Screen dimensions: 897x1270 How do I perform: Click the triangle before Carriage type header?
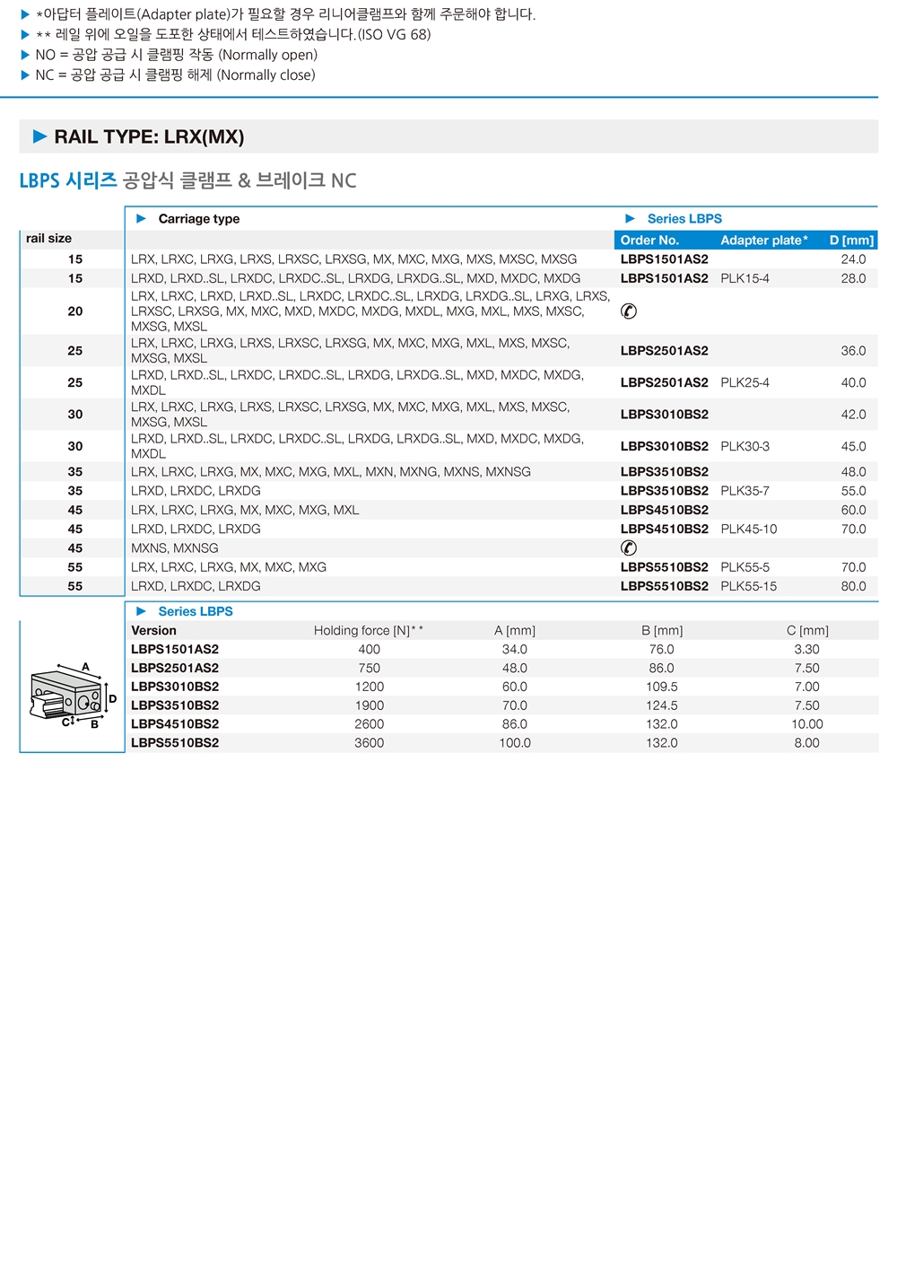click(141, 218)
